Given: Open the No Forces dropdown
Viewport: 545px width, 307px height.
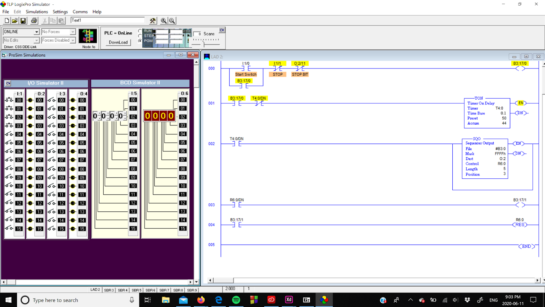Looking at the screenshot, I should point(73,32).
